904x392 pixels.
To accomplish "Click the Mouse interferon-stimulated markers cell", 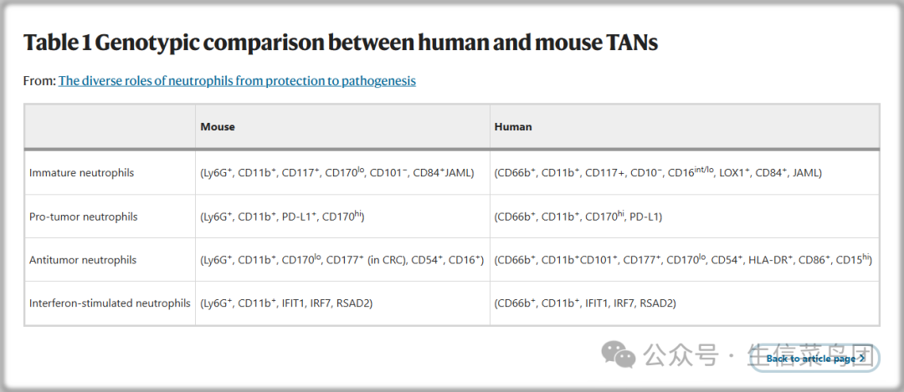I will point(286,303).
